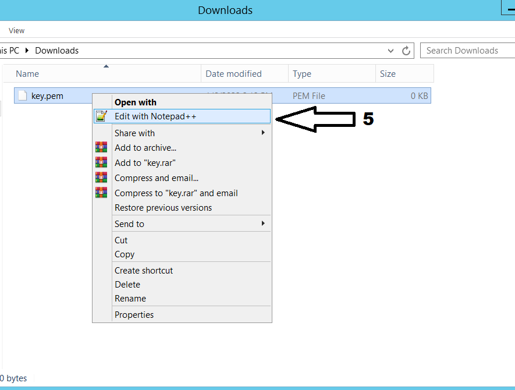The width and height of the screenshot is (515, 390).
Task: Click the Notepad++ icon in context menu
Action: pos(101,116)
